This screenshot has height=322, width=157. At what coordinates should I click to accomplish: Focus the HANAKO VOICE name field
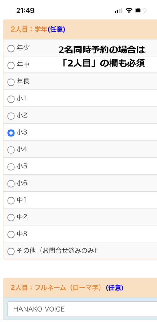pos(82,309)
